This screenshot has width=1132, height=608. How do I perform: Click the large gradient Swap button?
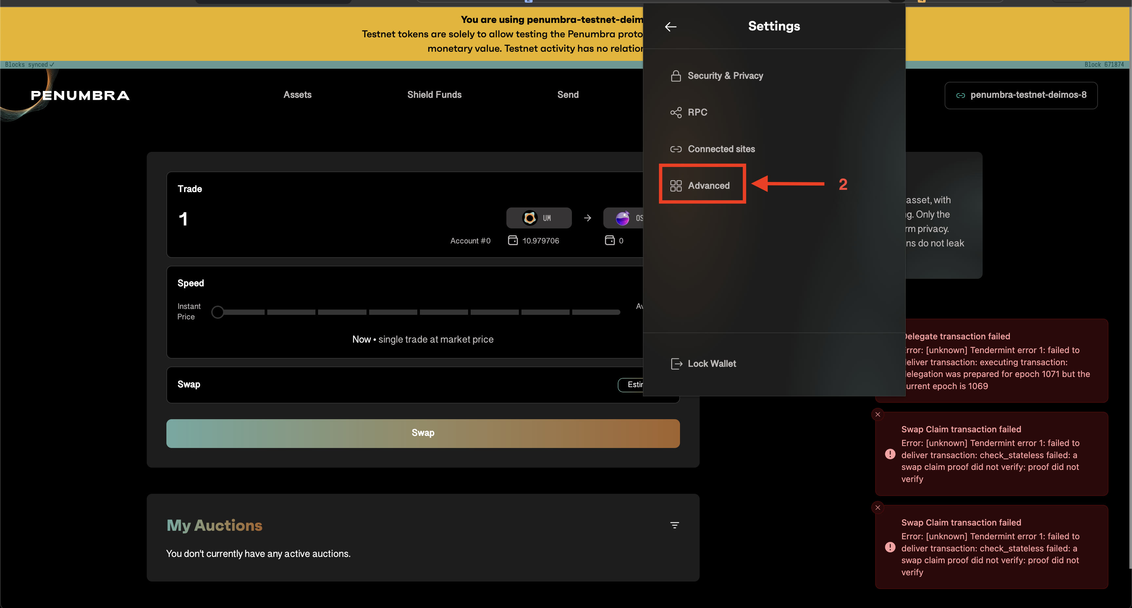tap(423, 433)
